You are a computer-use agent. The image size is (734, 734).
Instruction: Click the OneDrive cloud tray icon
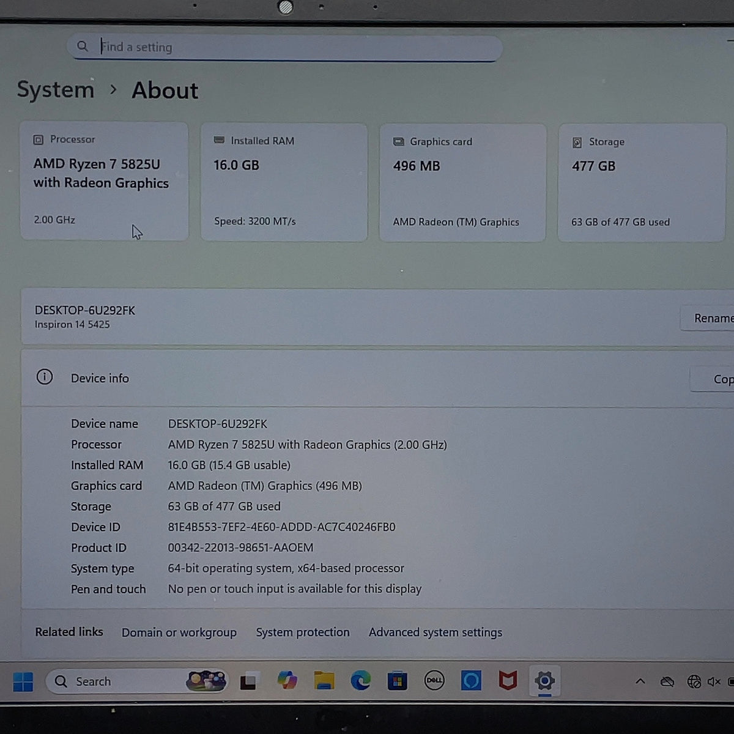667,681
